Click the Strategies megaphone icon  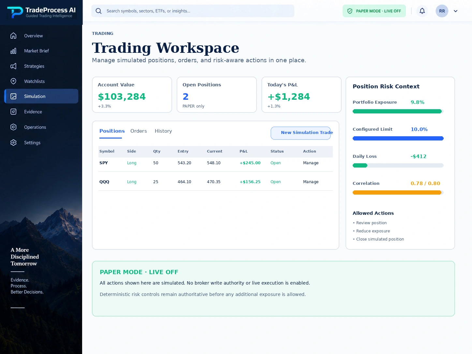tap(13, 66)
